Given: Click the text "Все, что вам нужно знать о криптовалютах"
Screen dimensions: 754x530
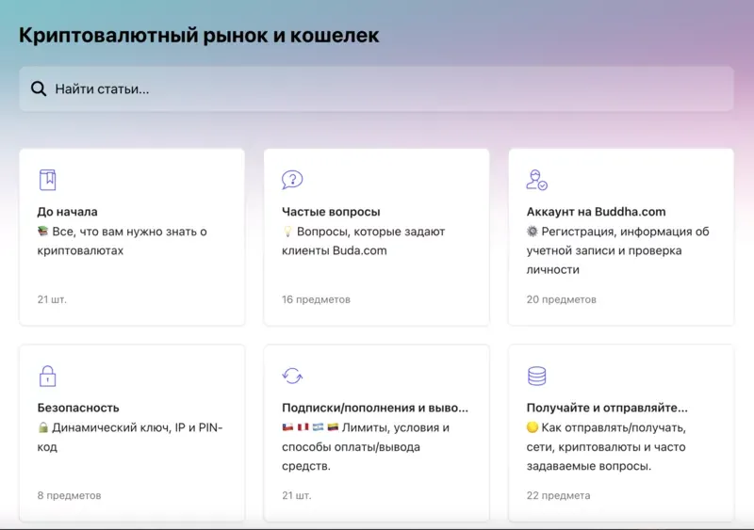Looking at the screenshot, I should pos(123,241).
